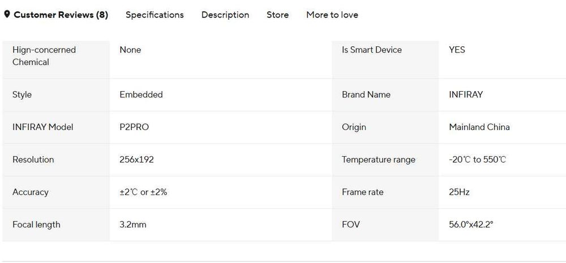The image size is (566, 263).
Task: Switch to the Specifications tab
Action: (155, 15)
